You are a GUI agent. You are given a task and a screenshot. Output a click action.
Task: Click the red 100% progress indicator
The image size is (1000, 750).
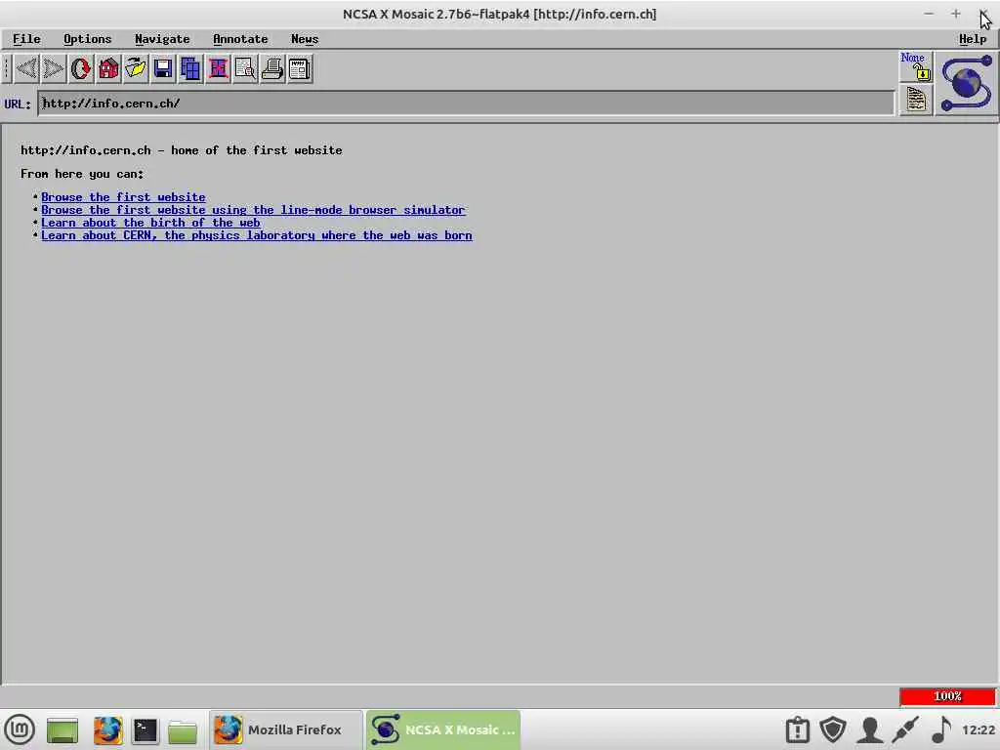pyautogui.click(x=947, y=695)
